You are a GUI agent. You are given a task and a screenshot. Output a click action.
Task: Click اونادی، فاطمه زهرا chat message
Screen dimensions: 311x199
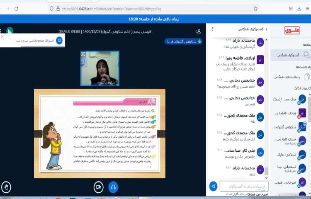tap(235, 67)
